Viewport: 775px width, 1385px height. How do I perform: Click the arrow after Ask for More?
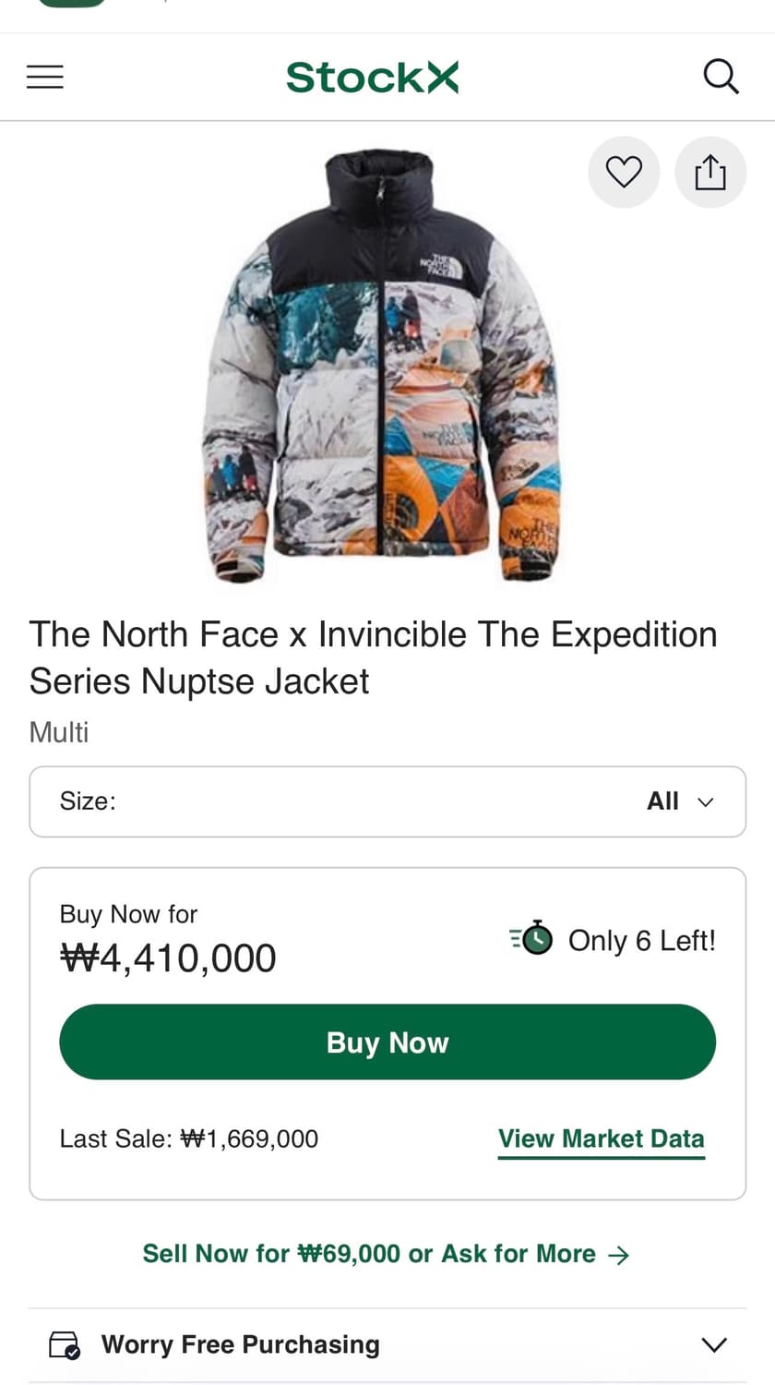[619, 1254]
